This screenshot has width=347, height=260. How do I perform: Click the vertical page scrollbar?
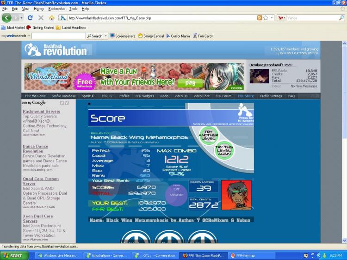pos(344,142)
